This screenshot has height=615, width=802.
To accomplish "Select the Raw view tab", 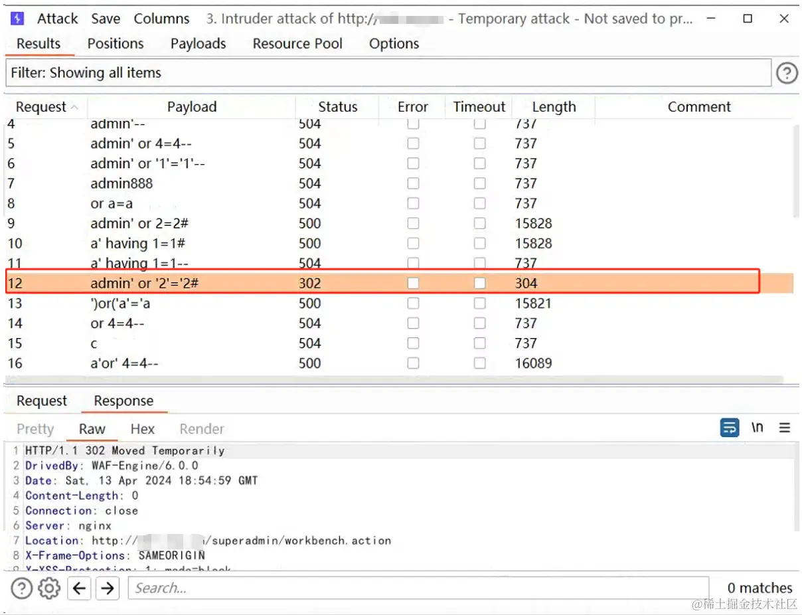I will (92, 429).
